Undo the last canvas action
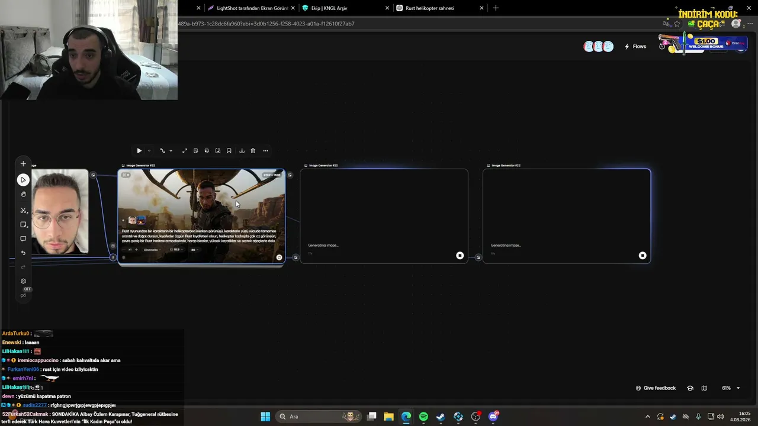The width and height of the screenshot is (758, 426). 23,253
